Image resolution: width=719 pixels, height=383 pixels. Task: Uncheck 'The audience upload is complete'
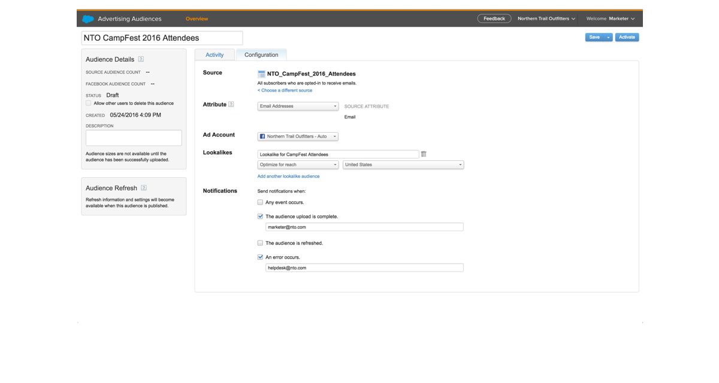pos(260,217)
